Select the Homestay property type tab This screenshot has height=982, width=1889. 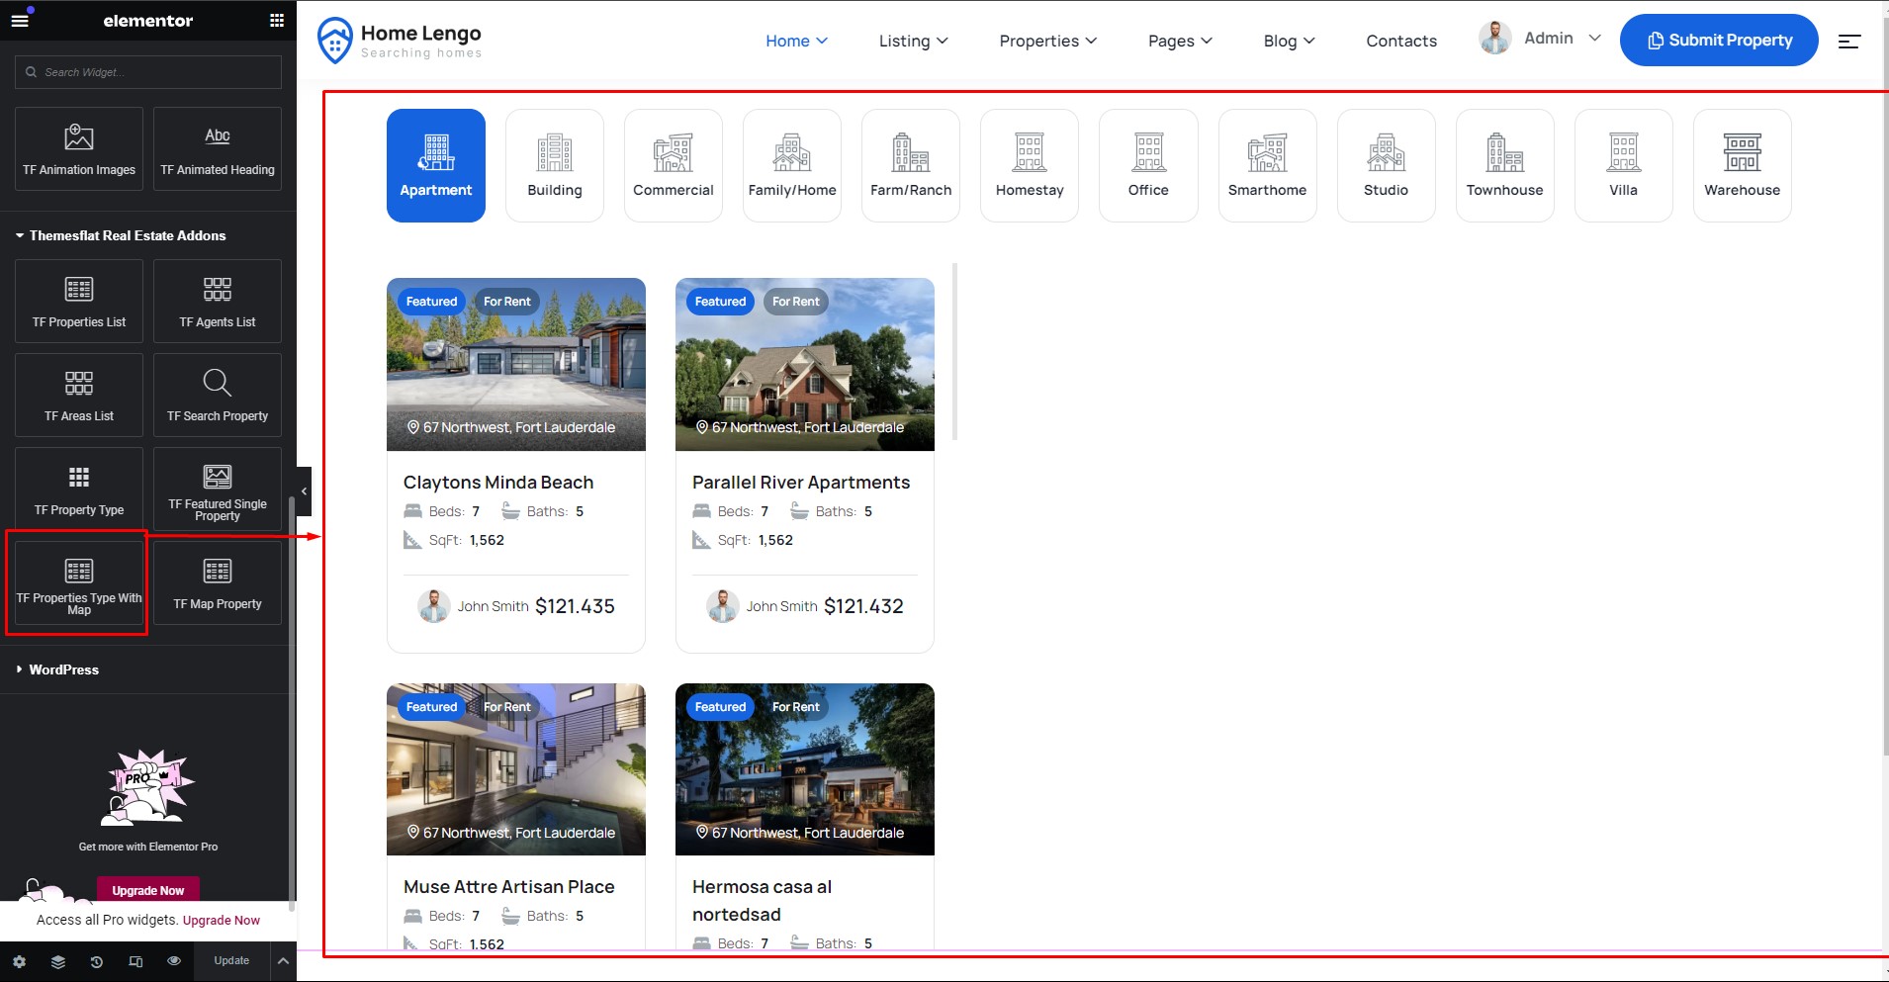point(1030,165)
